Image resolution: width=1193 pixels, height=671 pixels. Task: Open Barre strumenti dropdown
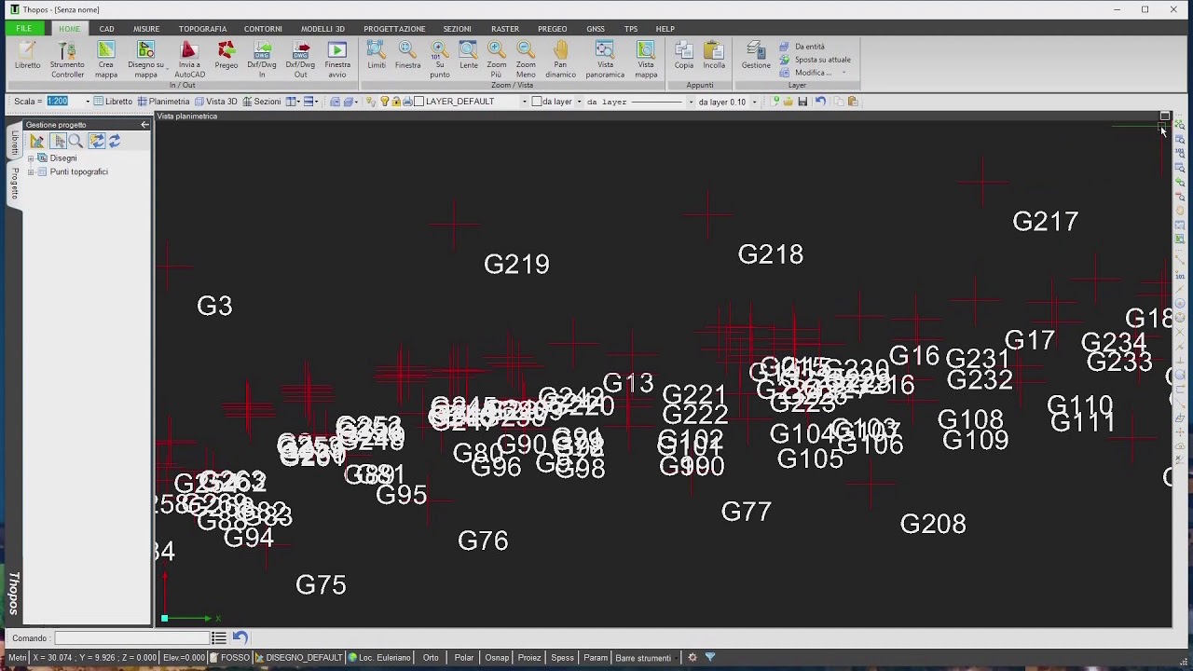tap(678, 658)
